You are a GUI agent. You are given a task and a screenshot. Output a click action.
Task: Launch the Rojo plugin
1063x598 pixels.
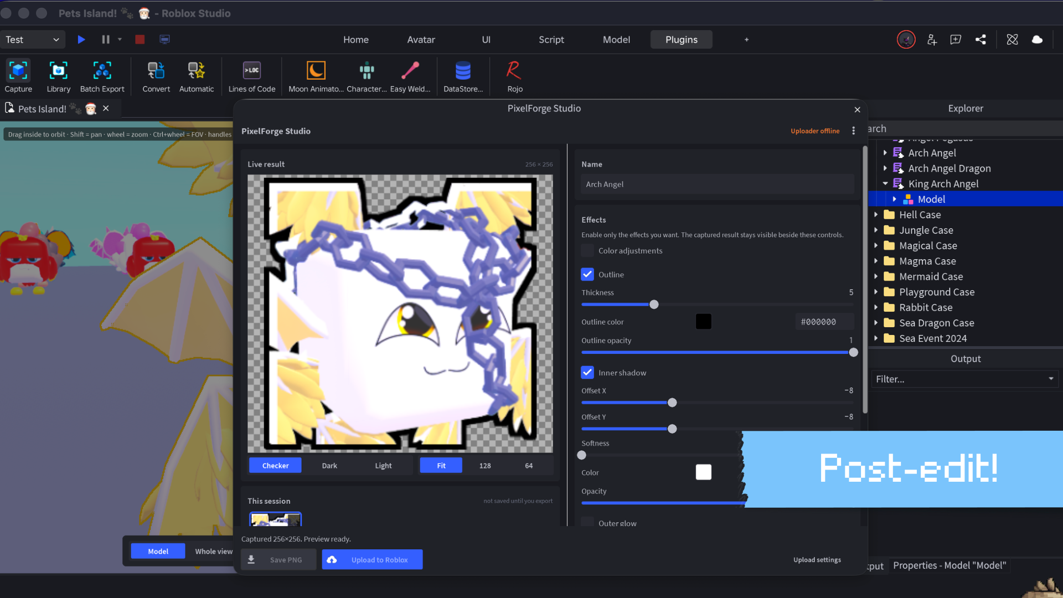[x=514, y=76]
